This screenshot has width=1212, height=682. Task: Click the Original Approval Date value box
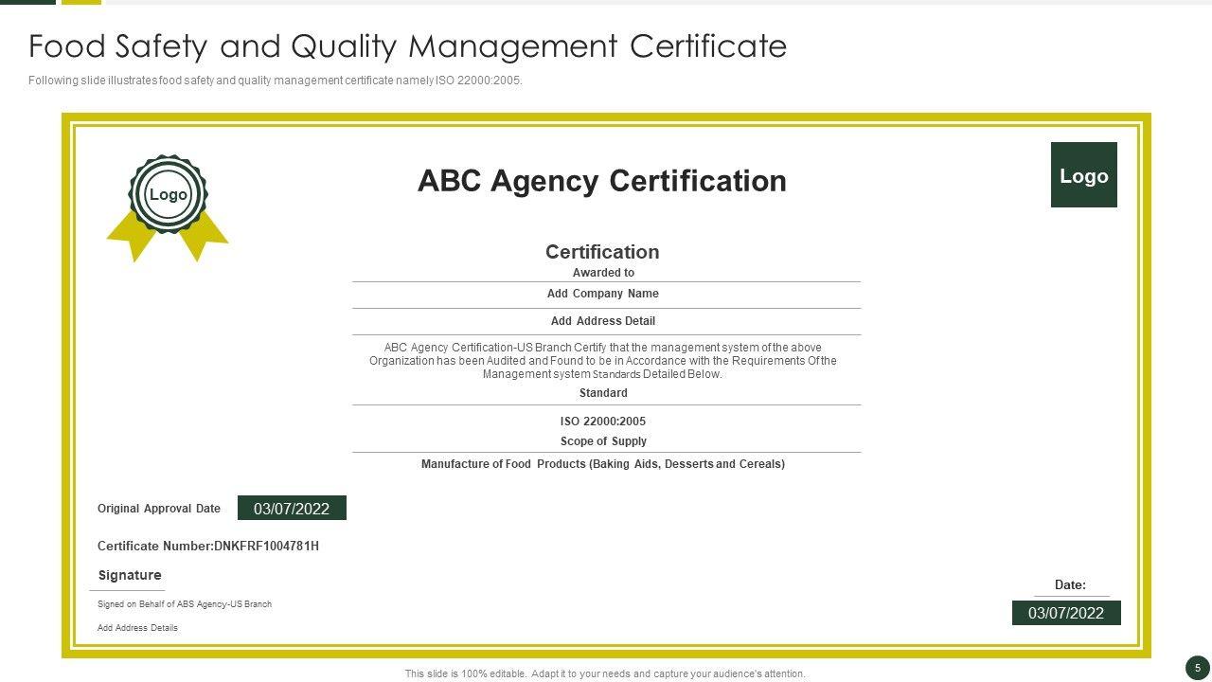[x=292, y=509]
